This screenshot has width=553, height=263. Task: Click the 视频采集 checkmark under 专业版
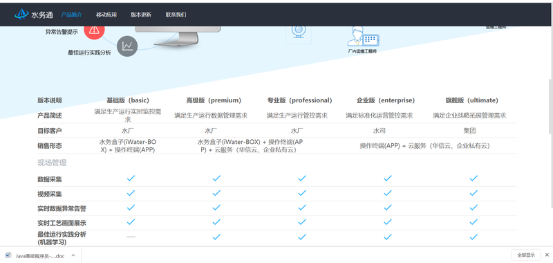point(302,193)
